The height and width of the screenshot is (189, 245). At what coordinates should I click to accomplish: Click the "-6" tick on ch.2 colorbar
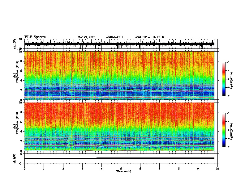click(228, 138)
